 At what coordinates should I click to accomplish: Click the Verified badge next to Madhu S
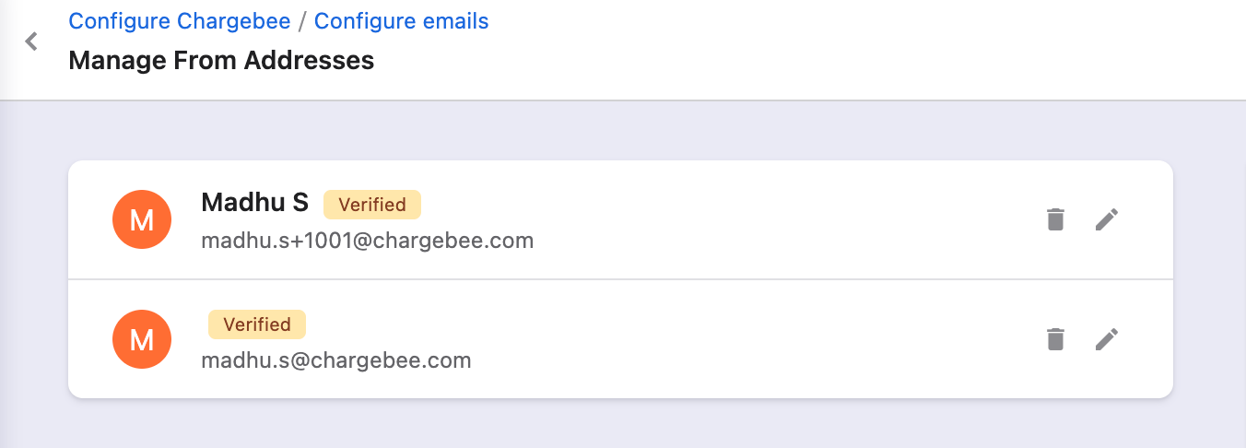coord(371,205)
